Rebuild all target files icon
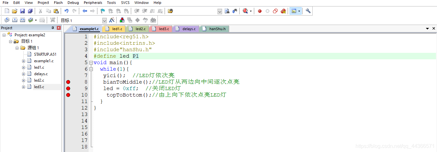 [22, 20]
